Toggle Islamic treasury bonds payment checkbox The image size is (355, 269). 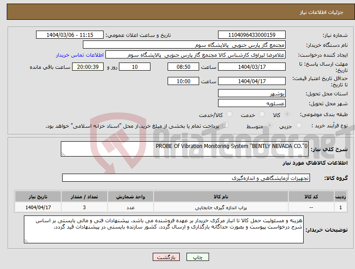(226, 125)
